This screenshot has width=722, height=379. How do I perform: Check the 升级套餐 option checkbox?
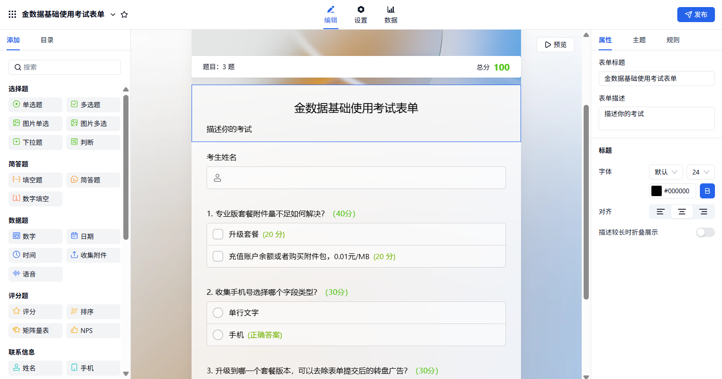[218, 234]
